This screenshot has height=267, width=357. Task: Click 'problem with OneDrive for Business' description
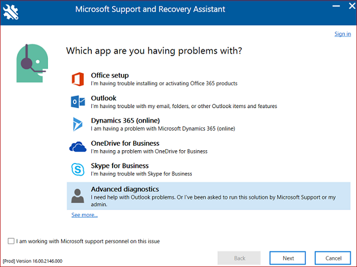click(x=149, y=151)
